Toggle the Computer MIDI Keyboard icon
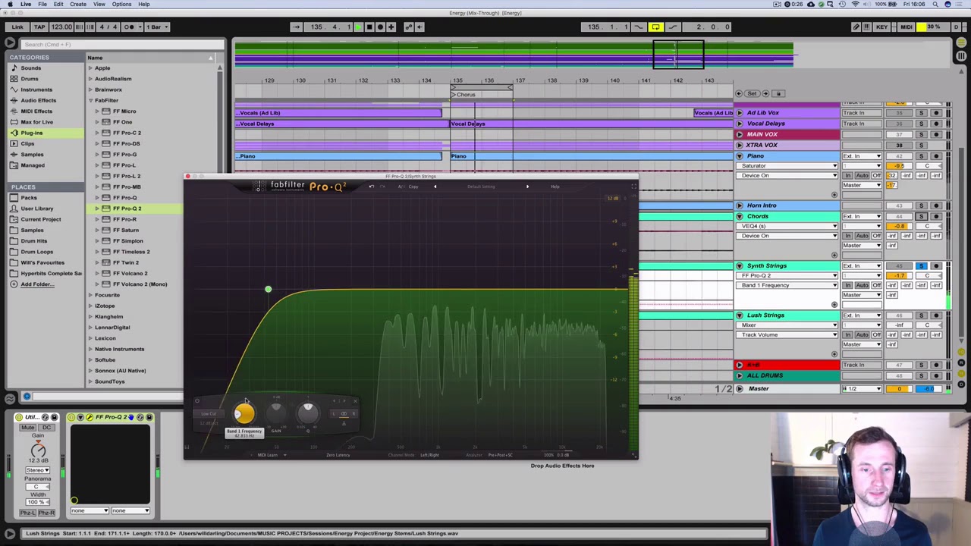971x546 pixels. click(867, 27)
